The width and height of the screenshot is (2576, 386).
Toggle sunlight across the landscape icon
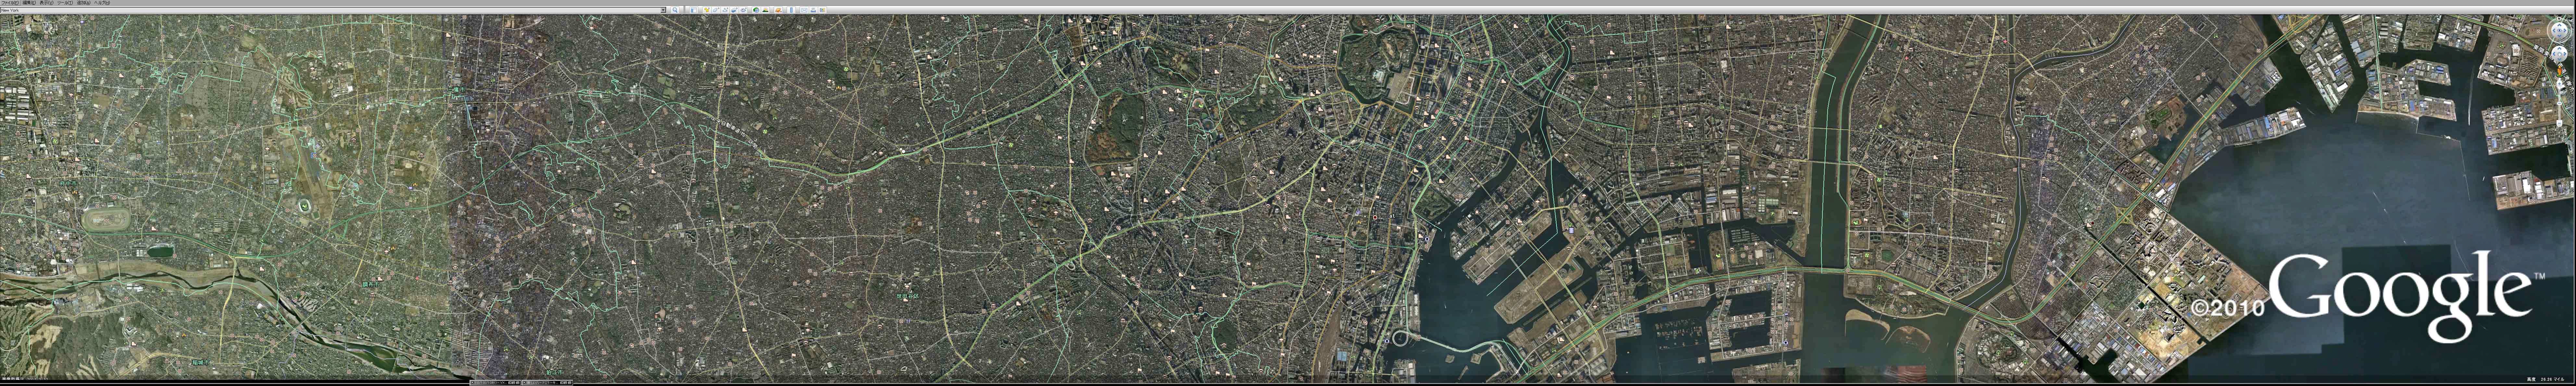click(x=765, y=10)
